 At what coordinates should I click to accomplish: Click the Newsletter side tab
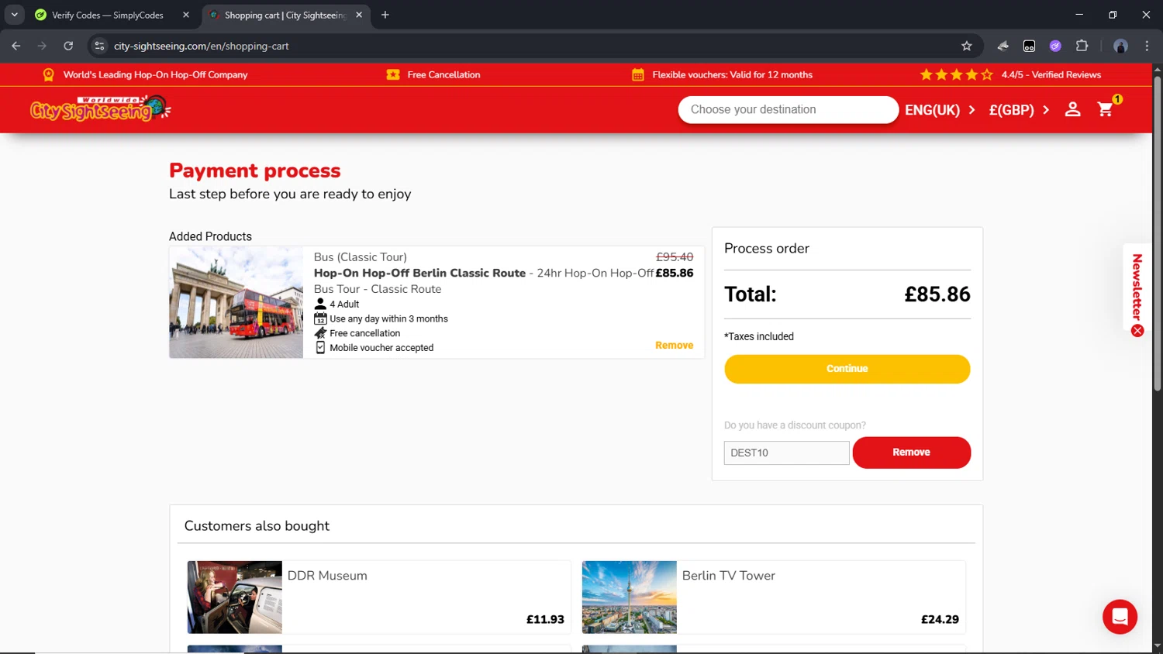pyautogui.click(x=1137, y=287)
